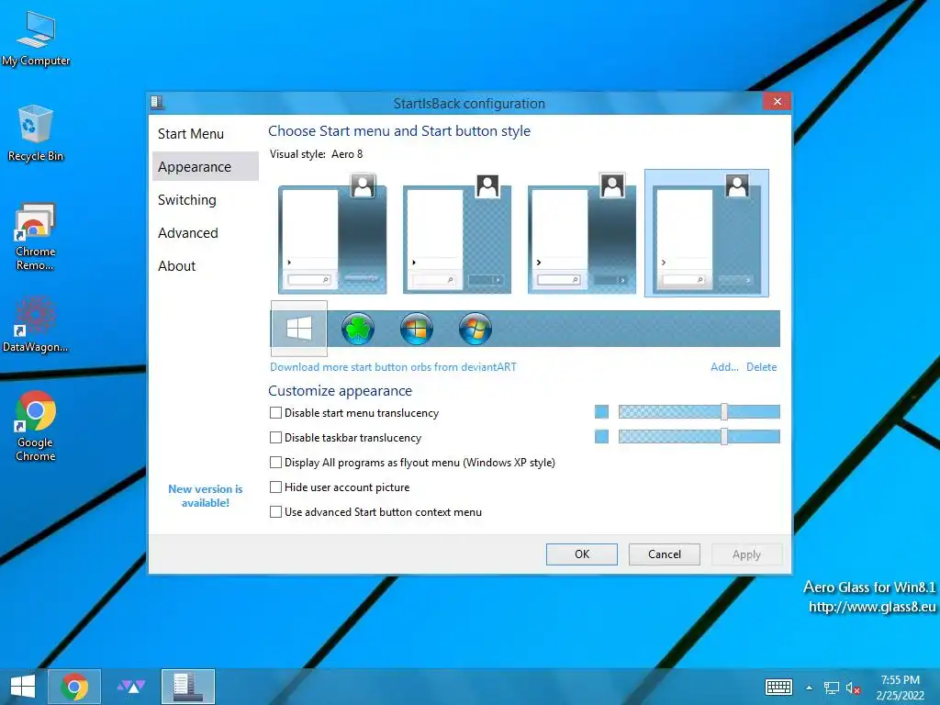Close the StartIsBack configuration window
This screenshot has height=705, width=940.
[x=777, y=102]
